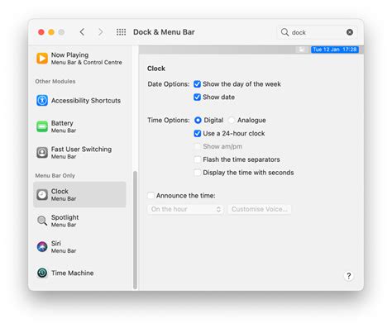Toggle the Show am/pm checkbox
Image resolution: width=392 pixels, height=328 pixels.
point(198,146)
